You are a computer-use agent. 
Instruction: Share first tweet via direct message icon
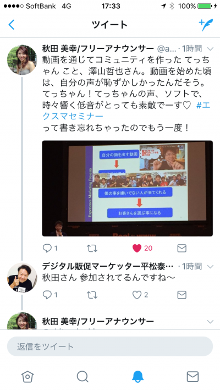pos(182,248)
